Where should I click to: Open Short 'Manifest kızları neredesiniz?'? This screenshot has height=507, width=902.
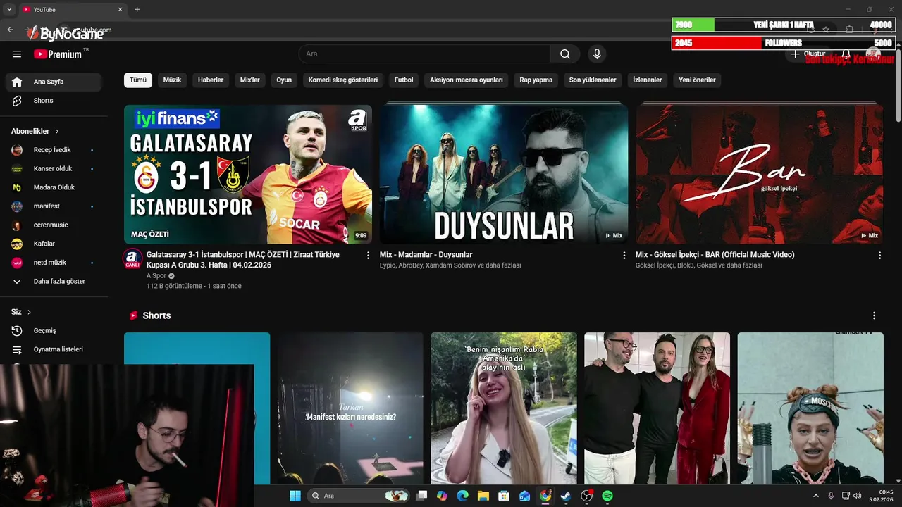pyautogui.click(x=350, y=408)
